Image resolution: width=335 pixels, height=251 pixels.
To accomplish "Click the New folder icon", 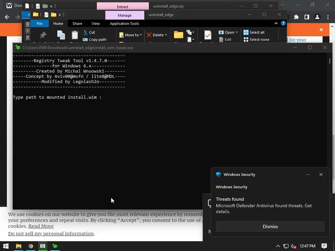I will point(178,35).
